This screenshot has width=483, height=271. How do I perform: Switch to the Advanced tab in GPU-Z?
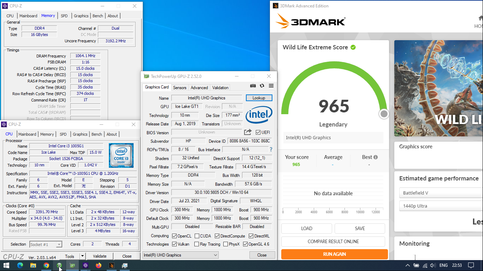point(199,88)
